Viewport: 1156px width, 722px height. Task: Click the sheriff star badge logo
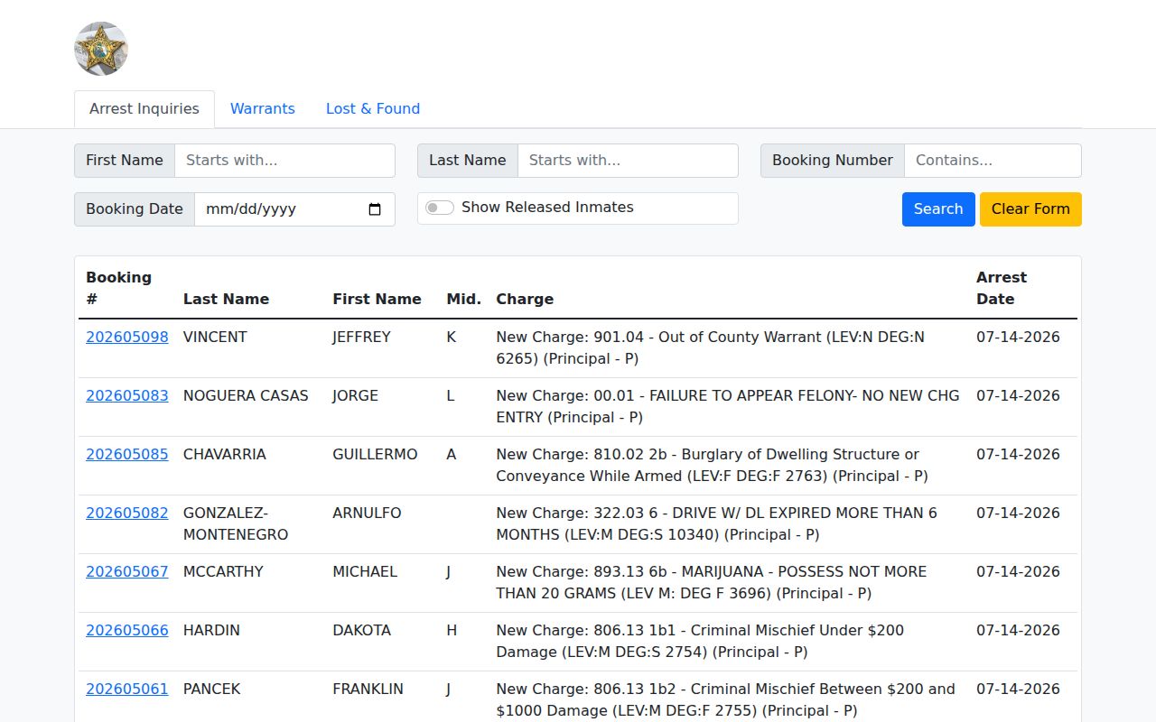point(101,49)
